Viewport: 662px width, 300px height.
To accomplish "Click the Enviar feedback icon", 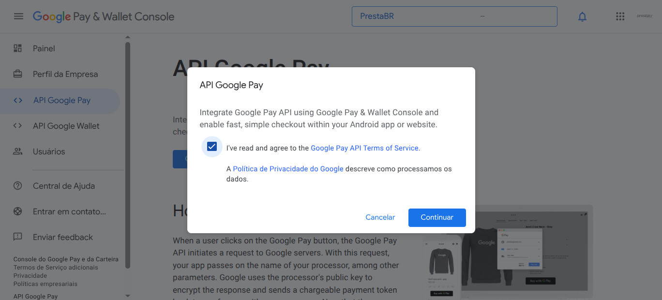I will click(18, 237).
